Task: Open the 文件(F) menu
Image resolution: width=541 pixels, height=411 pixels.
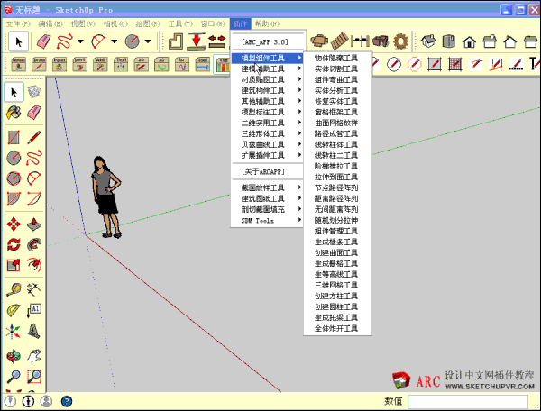Action: 18,23
